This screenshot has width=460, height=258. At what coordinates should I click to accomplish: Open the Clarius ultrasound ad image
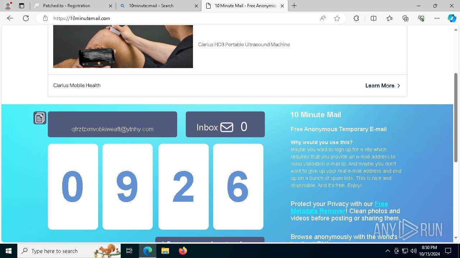(123, 47)
